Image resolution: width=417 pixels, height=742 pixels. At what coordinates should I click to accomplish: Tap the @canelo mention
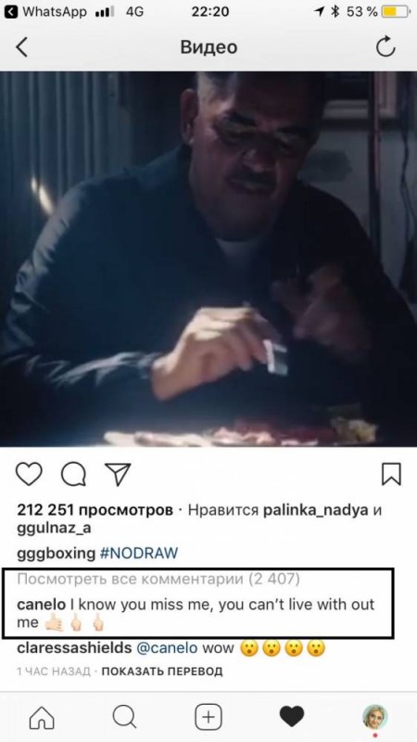(167, 648)
